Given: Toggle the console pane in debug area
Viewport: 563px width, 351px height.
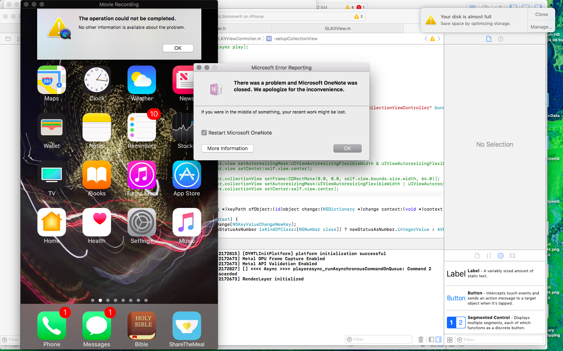Looking at the screenshot, I should point(439,340).
